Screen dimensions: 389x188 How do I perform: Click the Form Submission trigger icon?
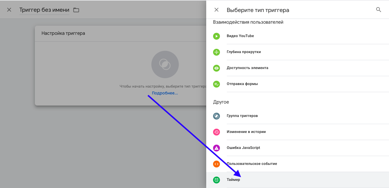point(216,84)
